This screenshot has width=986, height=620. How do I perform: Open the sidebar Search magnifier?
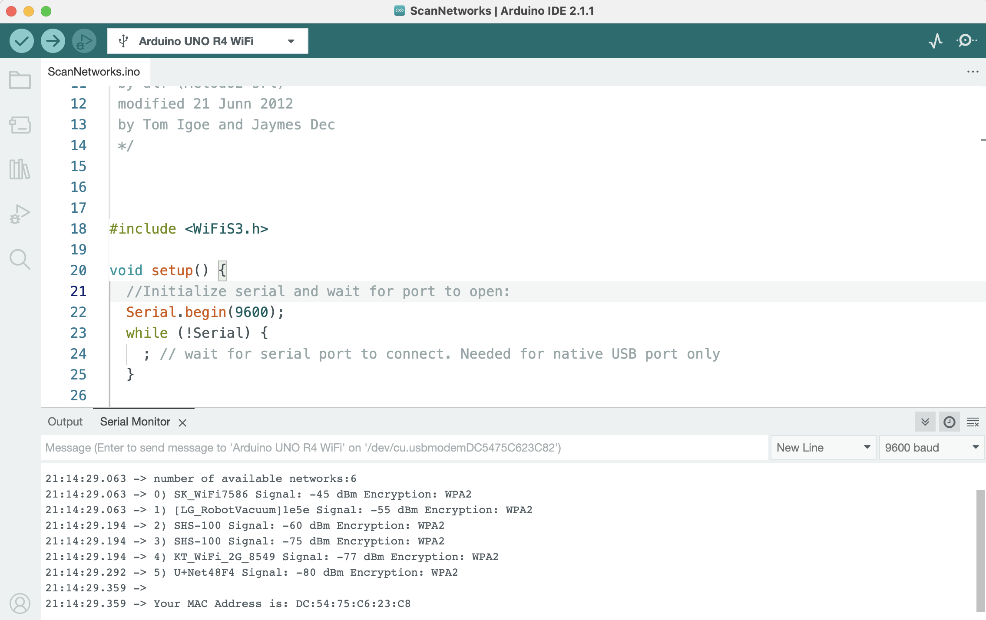[20, 259]
